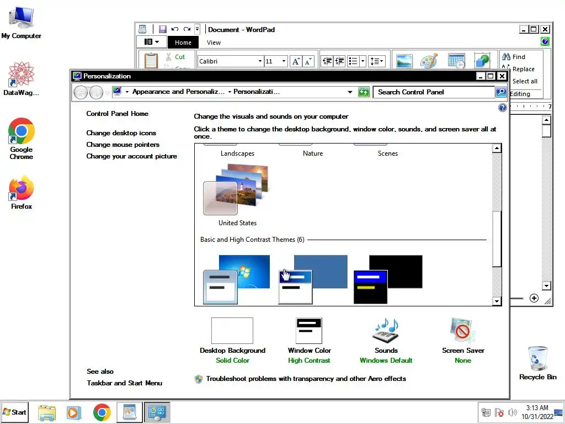Click Find in WordPad Editing group
The width and height of the screenshot is (565, 424).
point(514,57)
